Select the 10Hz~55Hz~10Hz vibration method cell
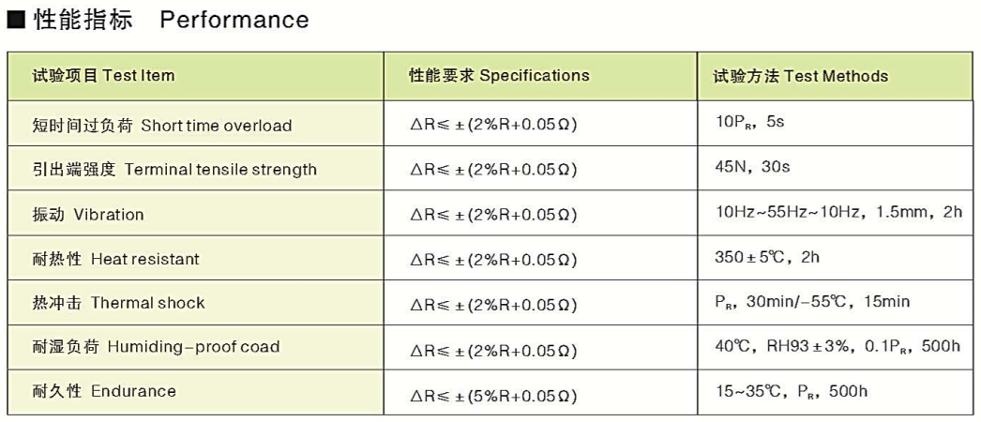This screenshot has height=422, width=981. coord(838,212)
